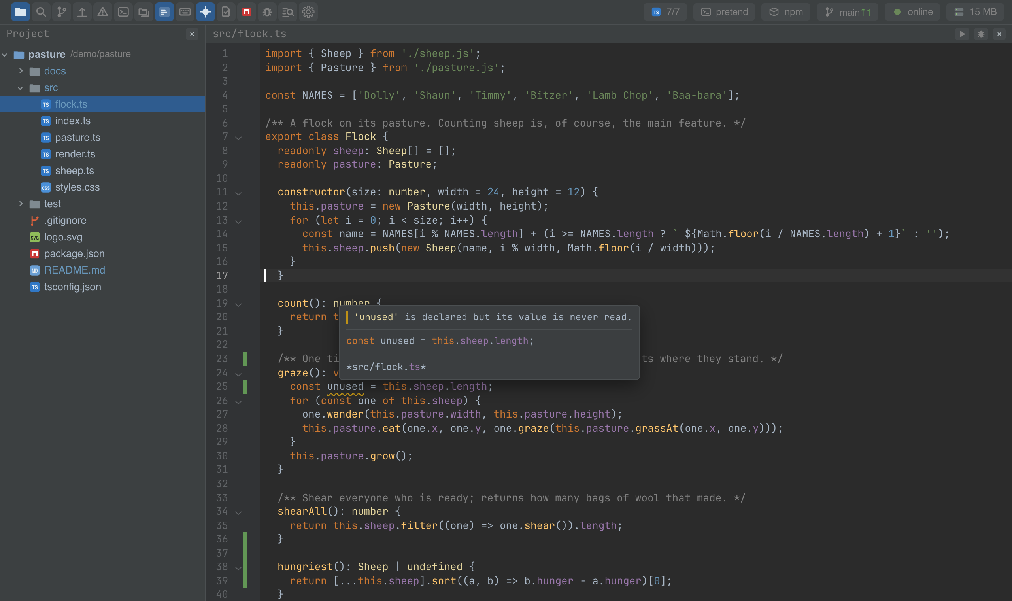The height and width of the screenshot is (601, 1012).
Task: Click the 15 MB memory indicator
Action: tap(975, 12)
